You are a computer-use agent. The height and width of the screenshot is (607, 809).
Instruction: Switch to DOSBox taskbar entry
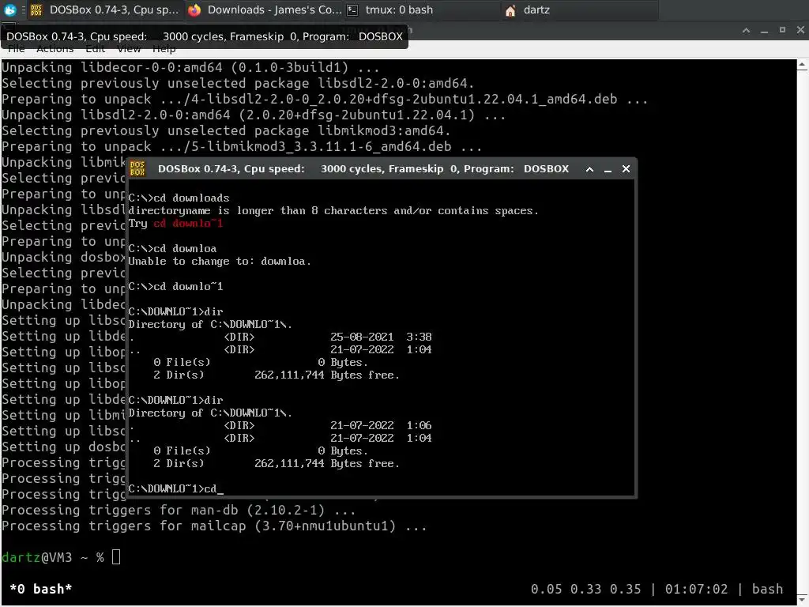click(105, 9)
